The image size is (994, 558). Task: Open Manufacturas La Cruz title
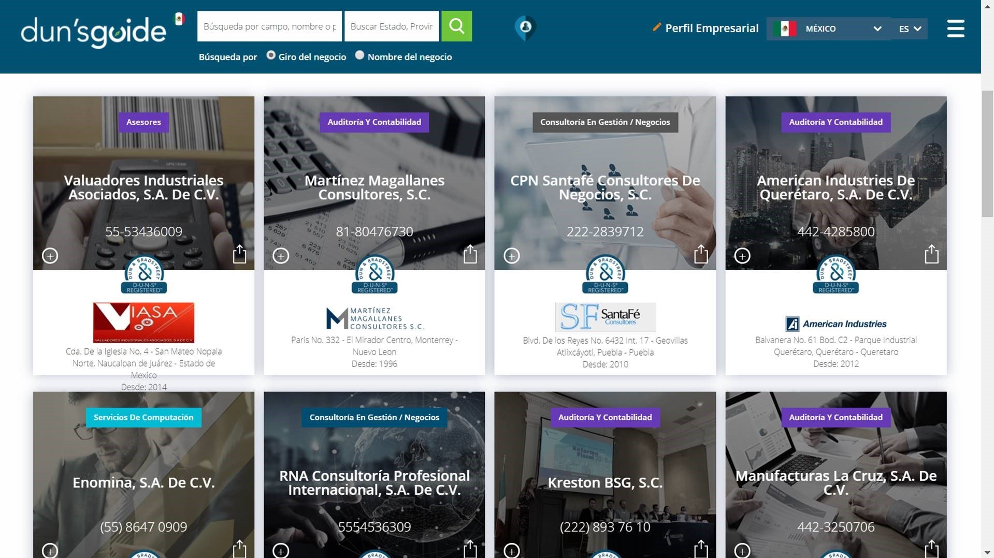pyautogui.click(x=836, y=482)
